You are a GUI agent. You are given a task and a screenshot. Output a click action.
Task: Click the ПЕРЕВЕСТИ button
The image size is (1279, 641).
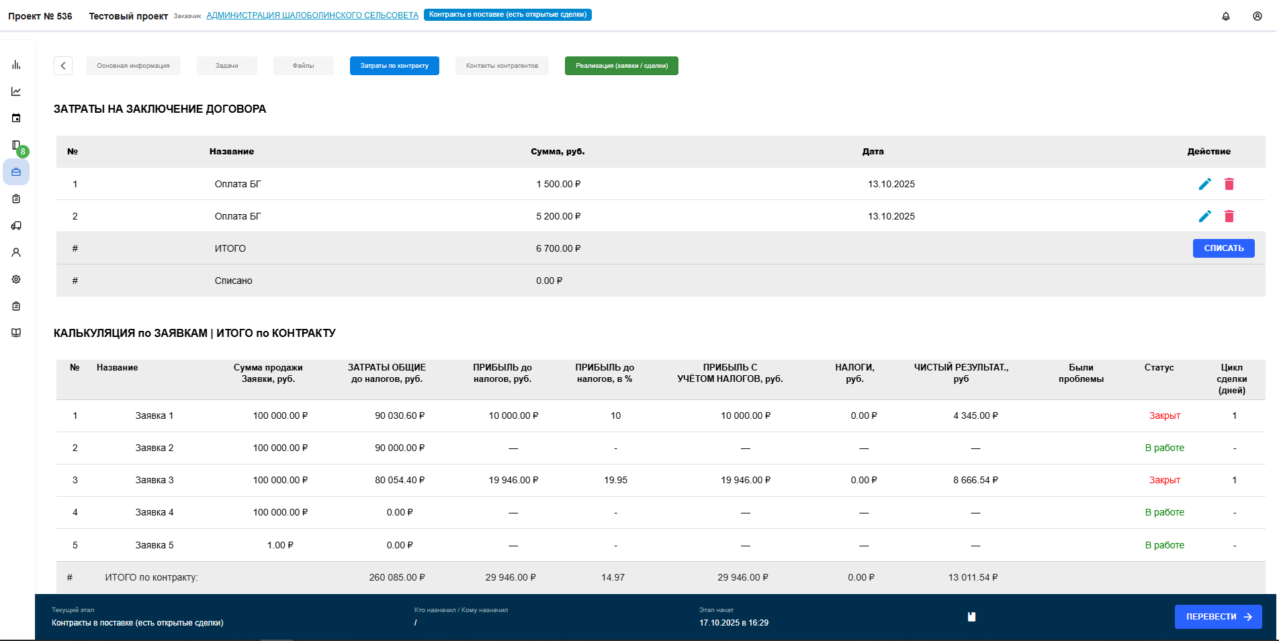click(1219, 617)
